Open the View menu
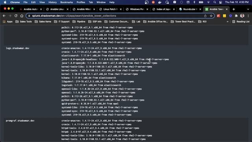The image size is (252, 142). (42, 2)
